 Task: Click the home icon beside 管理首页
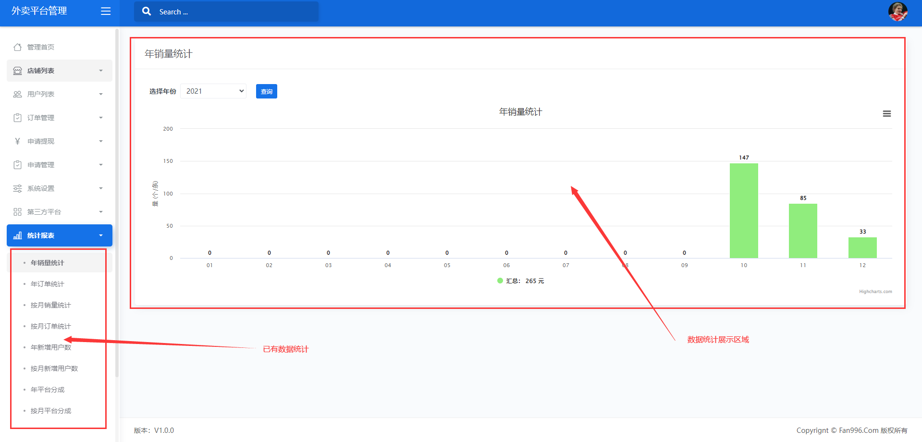pos(18,47)
